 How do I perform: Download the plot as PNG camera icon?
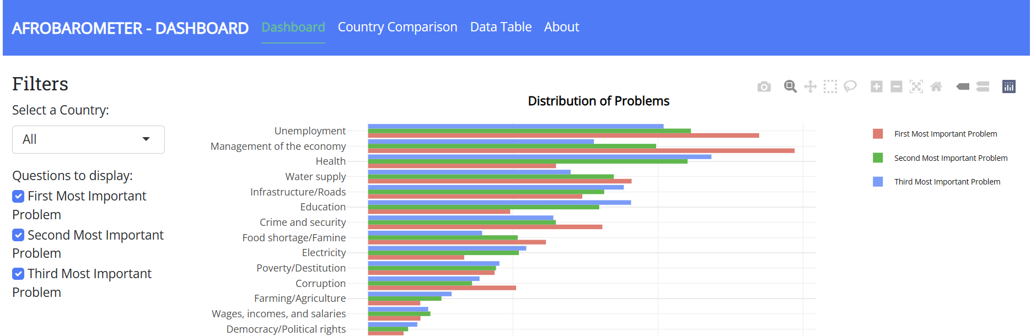[x=764, y=86]
